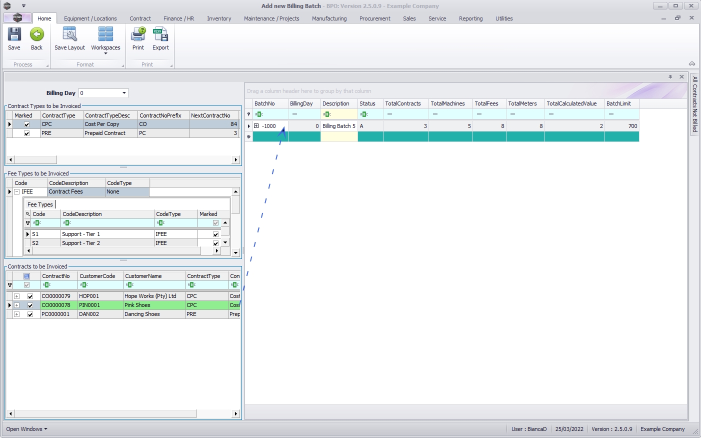Open the Finance / HR ribbon tab
The height and width of the screenshot is (438, 701).
pos(178,18)
